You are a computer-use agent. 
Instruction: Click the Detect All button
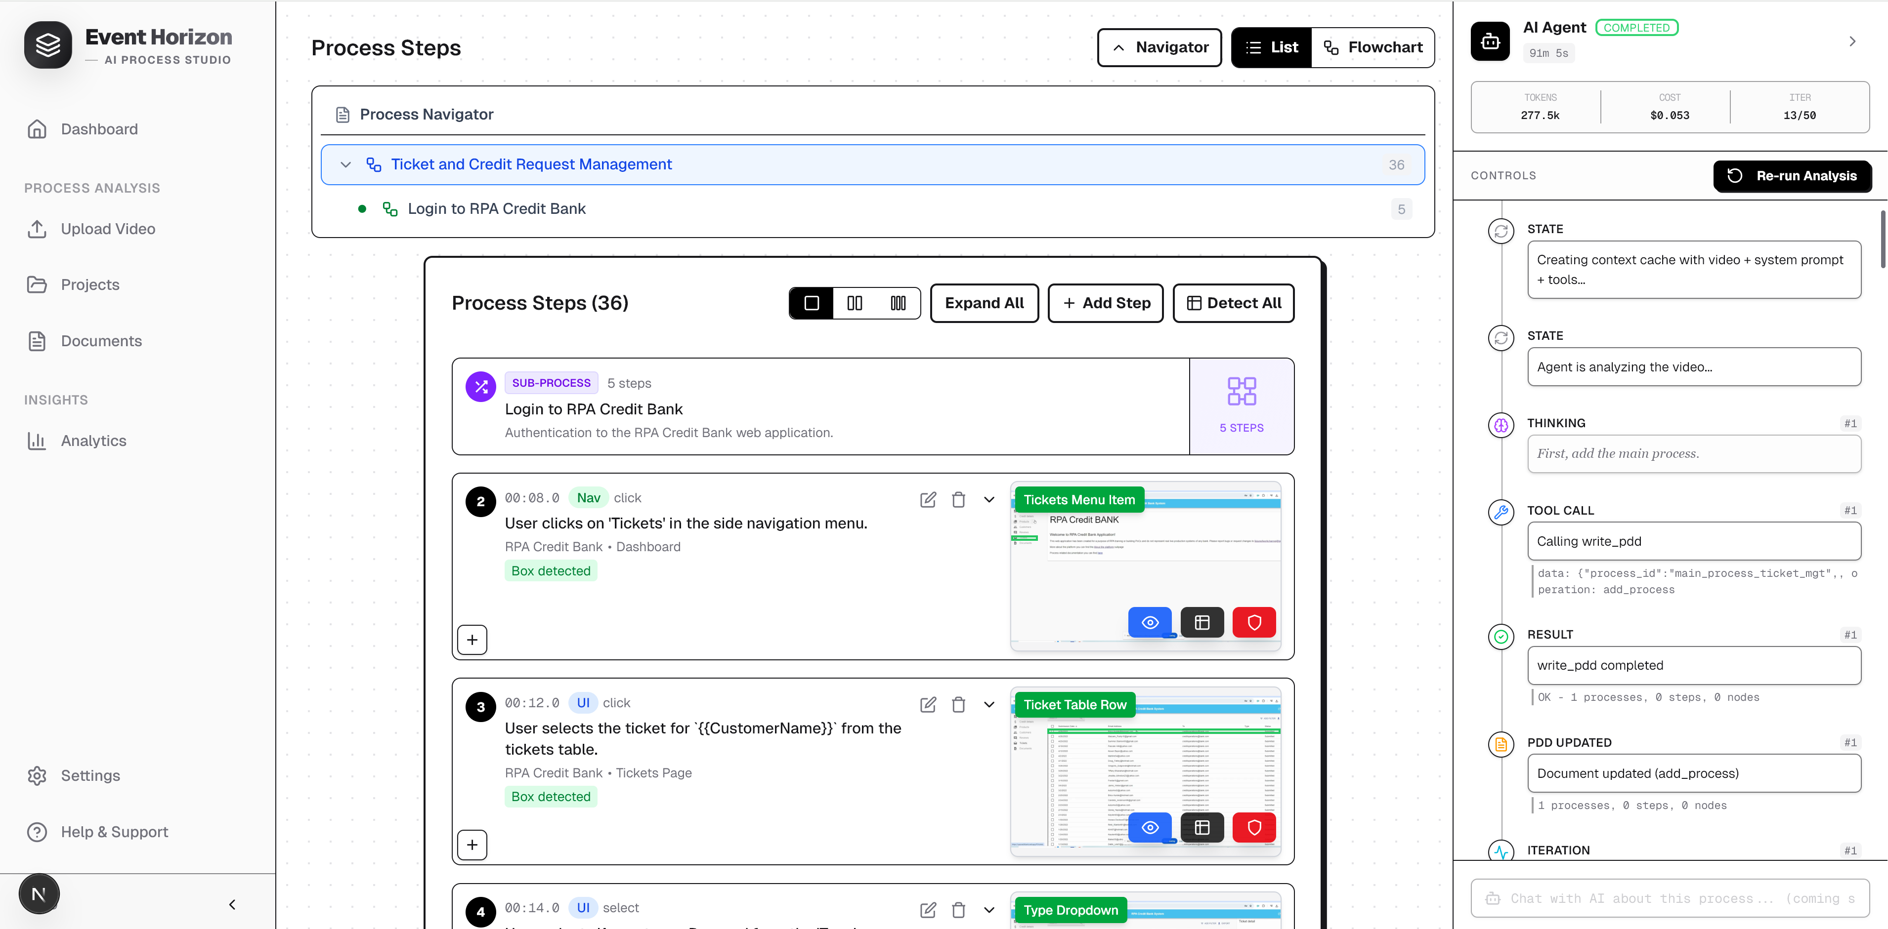tap(1234, 303)
